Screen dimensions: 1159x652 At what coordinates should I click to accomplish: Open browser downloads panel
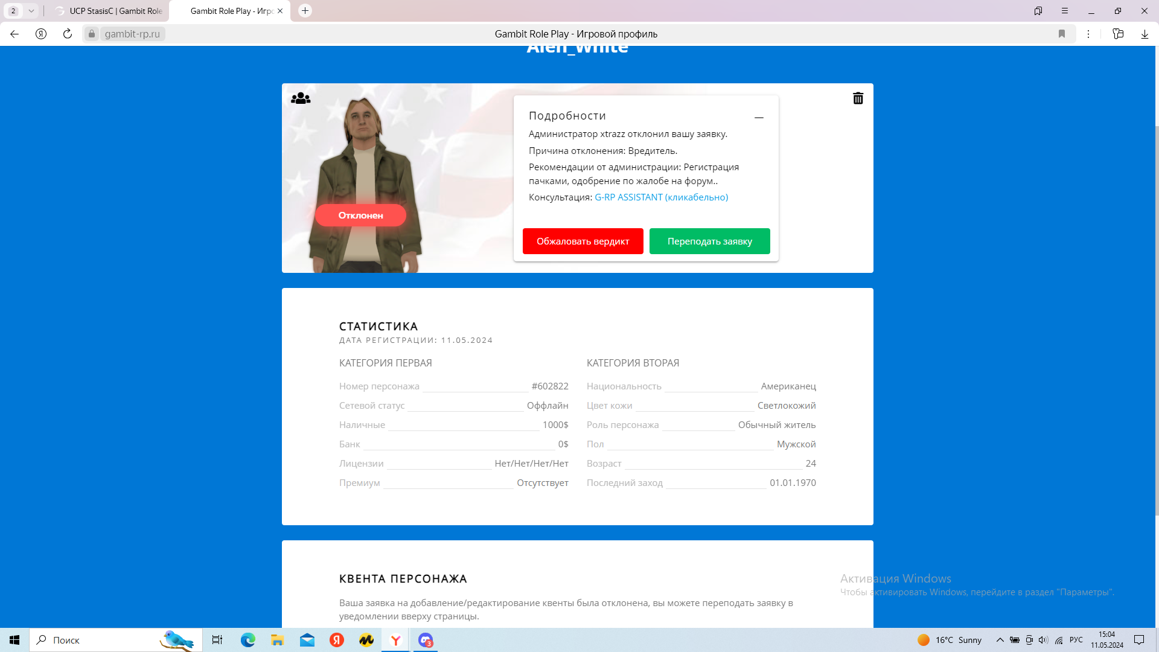pyautogui.click(x=1144, y=34)
